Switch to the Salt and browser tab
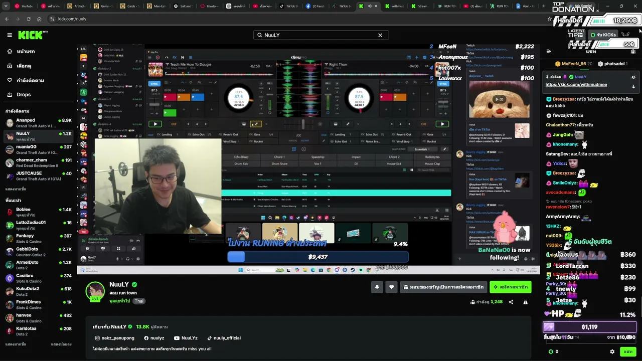 (182, 6)
